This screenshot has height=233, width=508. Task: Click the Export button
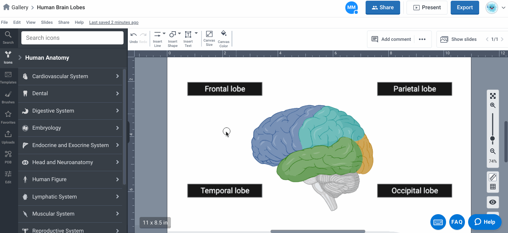(465, 7)
